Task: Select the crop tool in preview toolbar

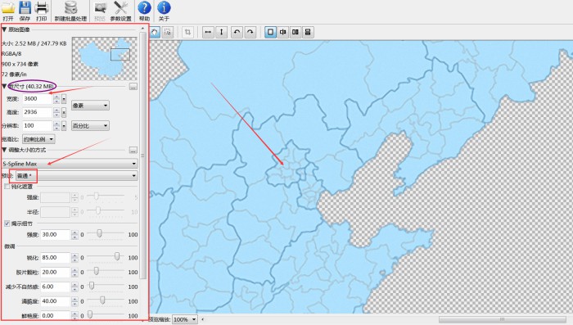Action: tap(187, 32)
